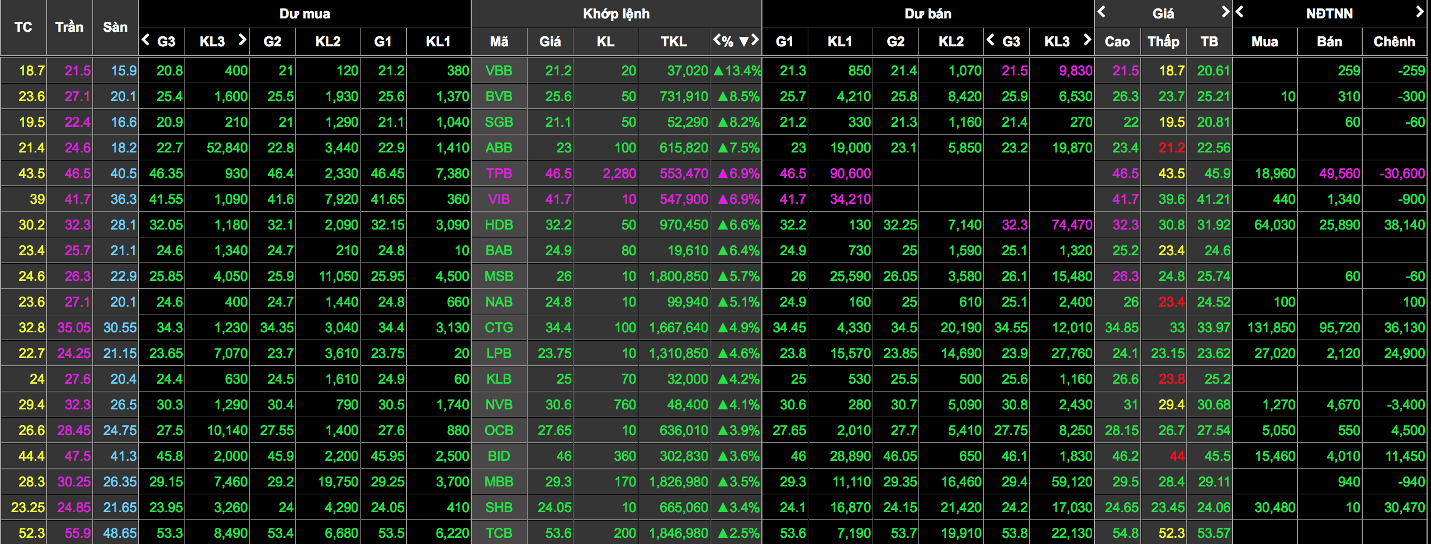Open stock symbol SHB

[499, 507]
